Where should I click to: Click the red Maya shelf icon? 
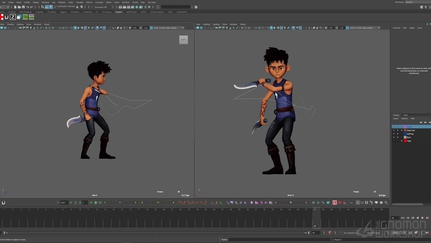pyautogui.click(x=2, y=17)
